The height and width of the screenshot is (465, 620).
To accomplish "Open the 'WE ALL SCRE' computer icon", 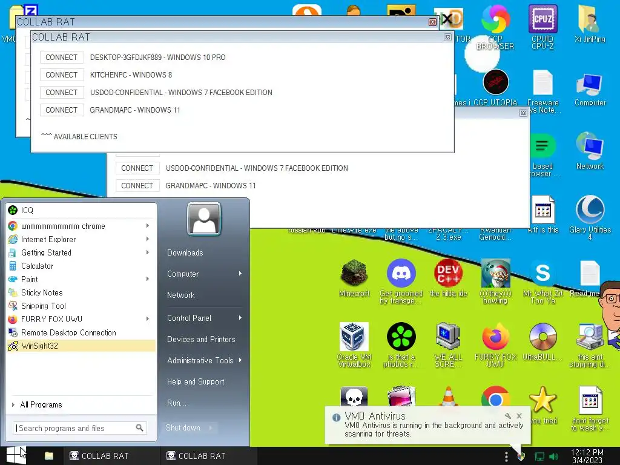I will pos(448,345).
